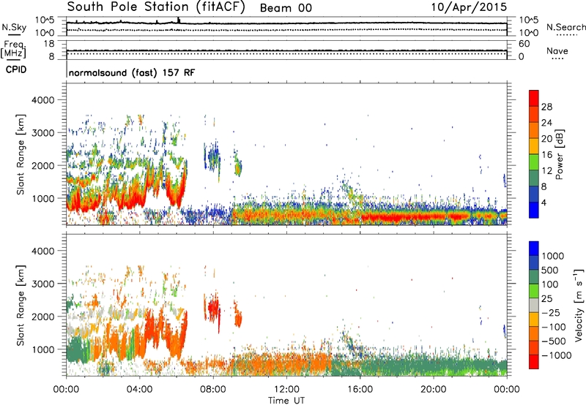Click the 'Beam 00' label
The image size is (586, 405).
(286, 8)
